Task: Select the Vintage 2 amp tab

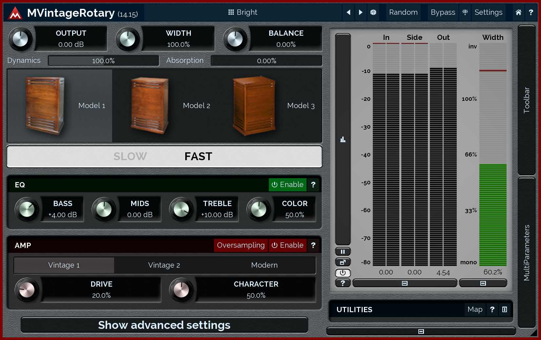Action: click(x=164, y=265)
